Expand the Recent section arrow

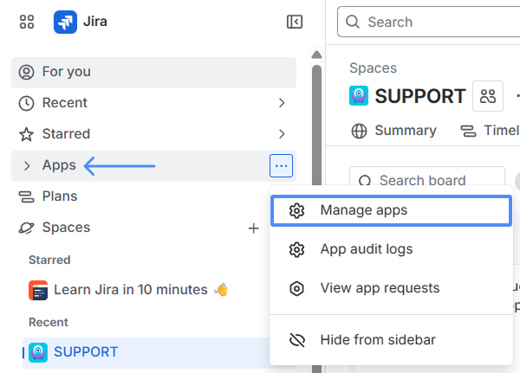tap(282, 103)
